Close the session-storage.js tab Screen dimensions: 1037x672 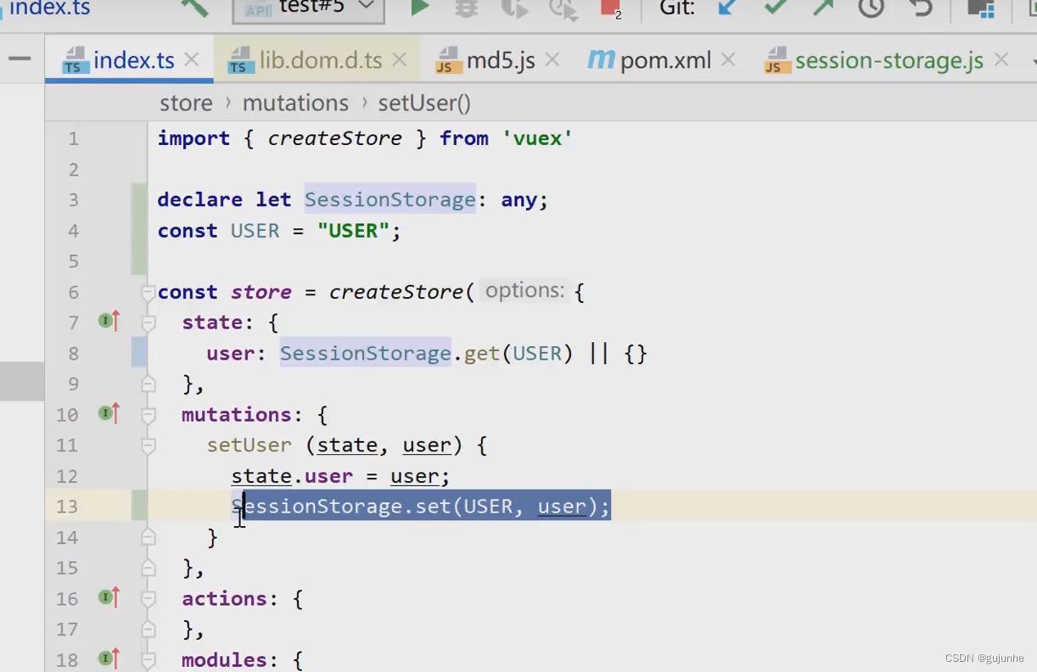pos(1001,60)
